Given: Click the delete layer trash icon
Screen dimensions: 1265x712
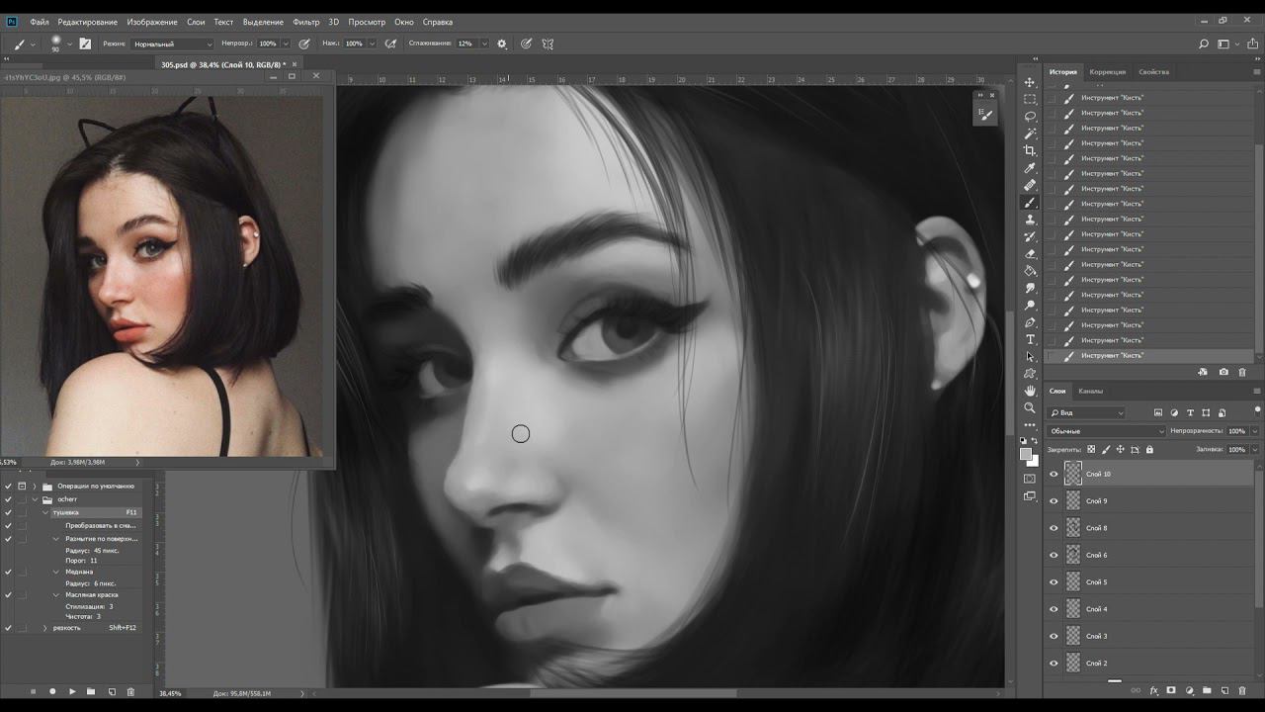Looking at the screenshot, I should click(1242, 690).
